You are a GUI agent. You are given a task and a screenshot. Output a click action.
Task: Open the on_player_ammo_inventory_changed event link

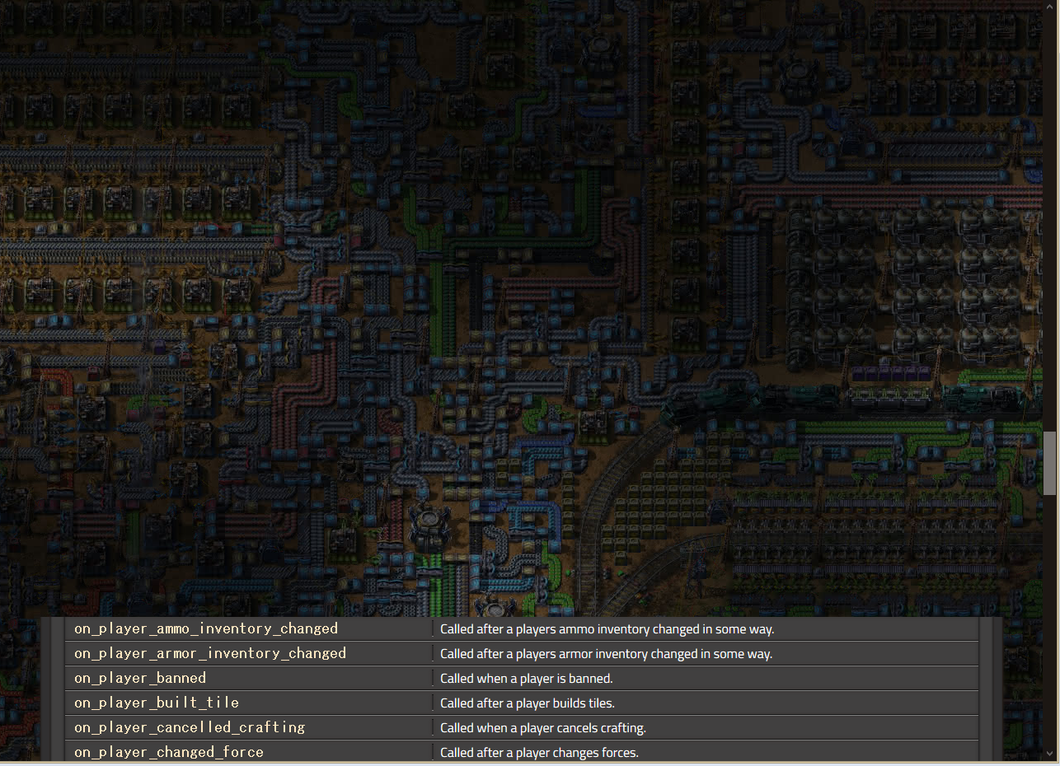[206, 628]
